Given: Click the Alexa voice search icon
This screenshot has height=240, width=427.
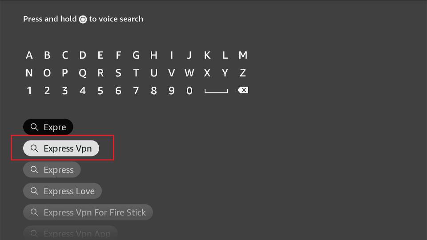Looking at the screenshot, I should 83,19.
